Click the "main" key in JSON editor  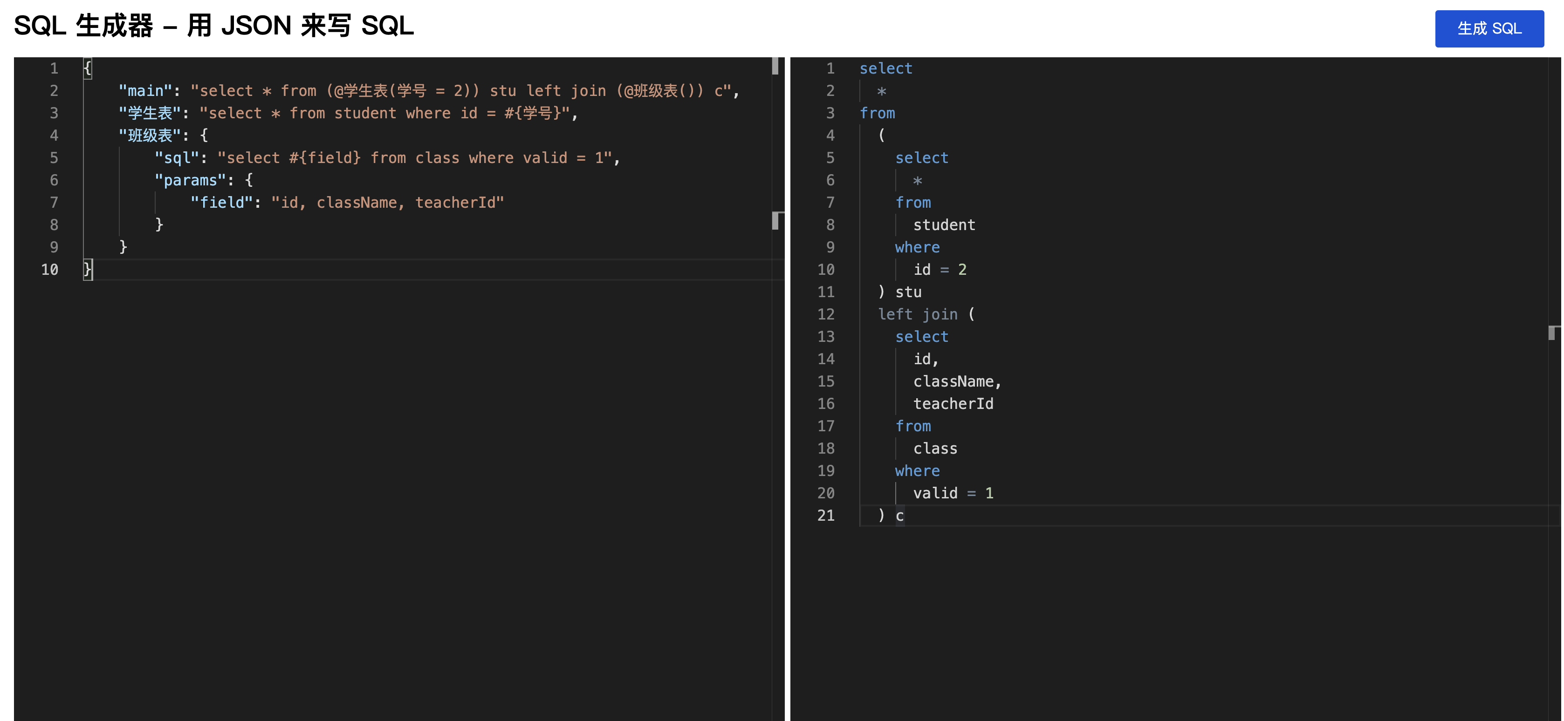[145, 91]
